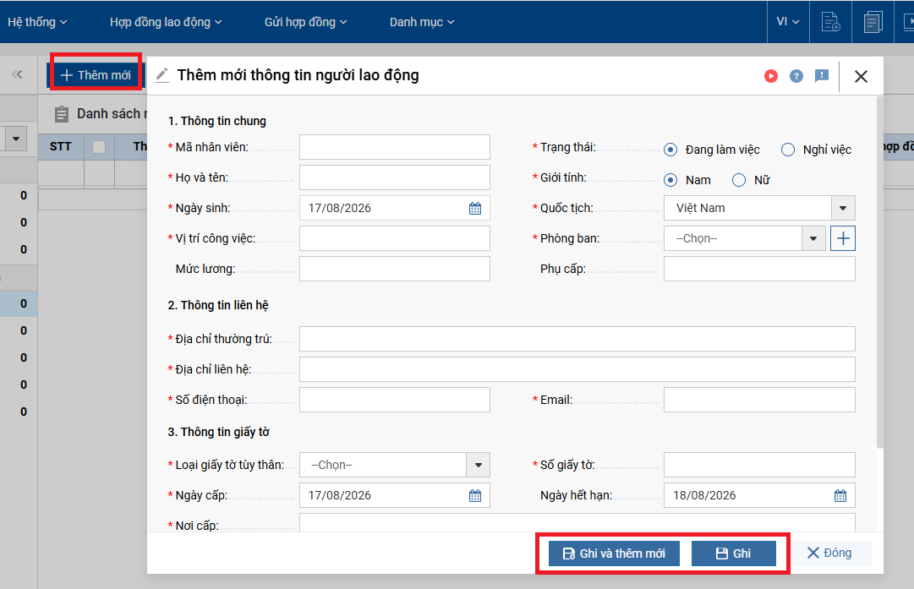This screenshot has width=914, height=589.
Task: Click the Ngày hết hạn date value 18/08/2026
Action: 704,495
